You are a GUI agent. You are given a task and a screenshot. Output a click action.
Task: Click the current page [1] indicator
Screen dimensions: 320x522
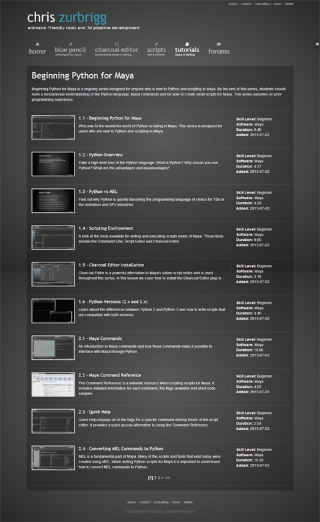pos(151,478)
